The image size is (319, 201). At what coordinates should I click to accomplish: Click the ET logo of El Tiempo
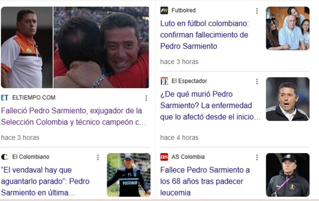[5, 98]
